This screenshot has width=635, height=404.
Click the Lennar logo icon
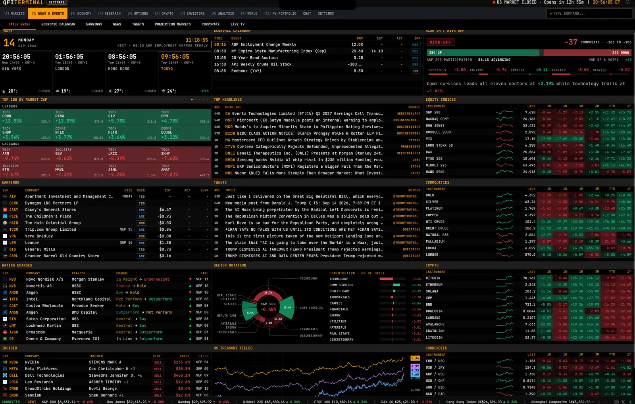point(5,243)
